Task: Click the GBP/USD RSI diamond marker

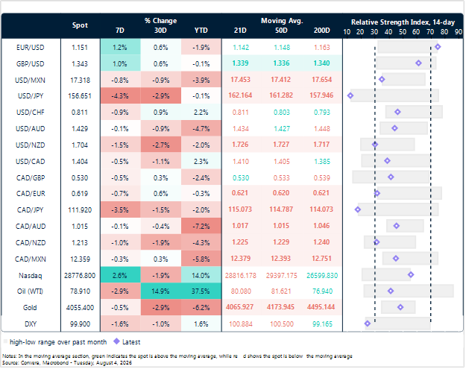Action: point(420,63)
